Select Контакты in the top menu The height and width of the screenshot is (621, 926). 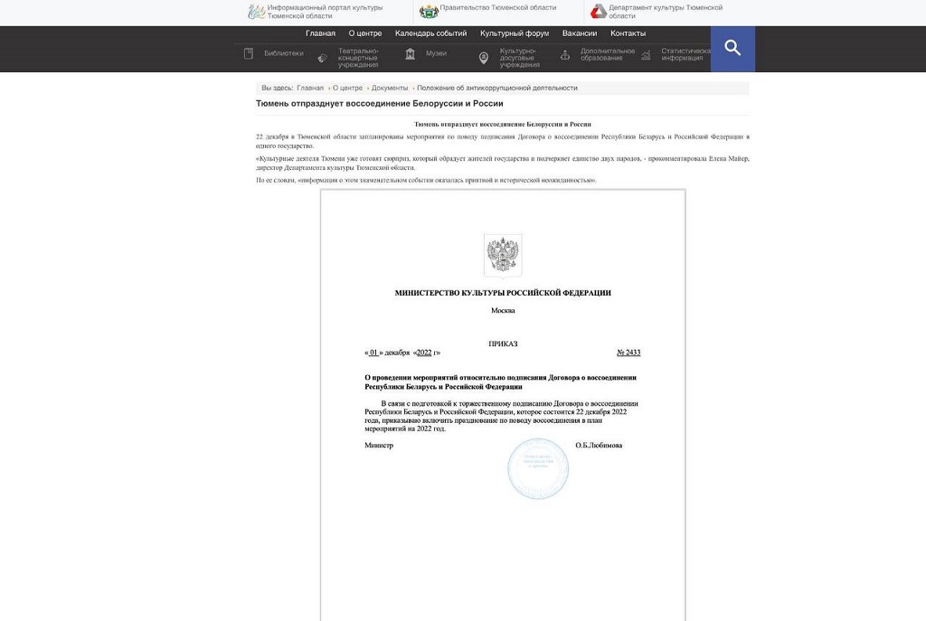pyautogui.click(x=628, y=33)
